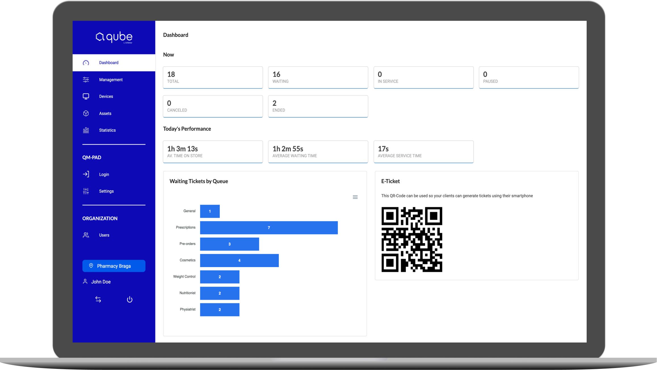Click the Assets cube icon

tap(86, 113)
